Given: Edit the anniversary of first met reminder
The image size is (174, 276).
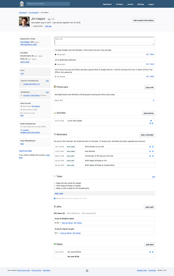Looking at the screenshot, I should click(x=150, y=156).
